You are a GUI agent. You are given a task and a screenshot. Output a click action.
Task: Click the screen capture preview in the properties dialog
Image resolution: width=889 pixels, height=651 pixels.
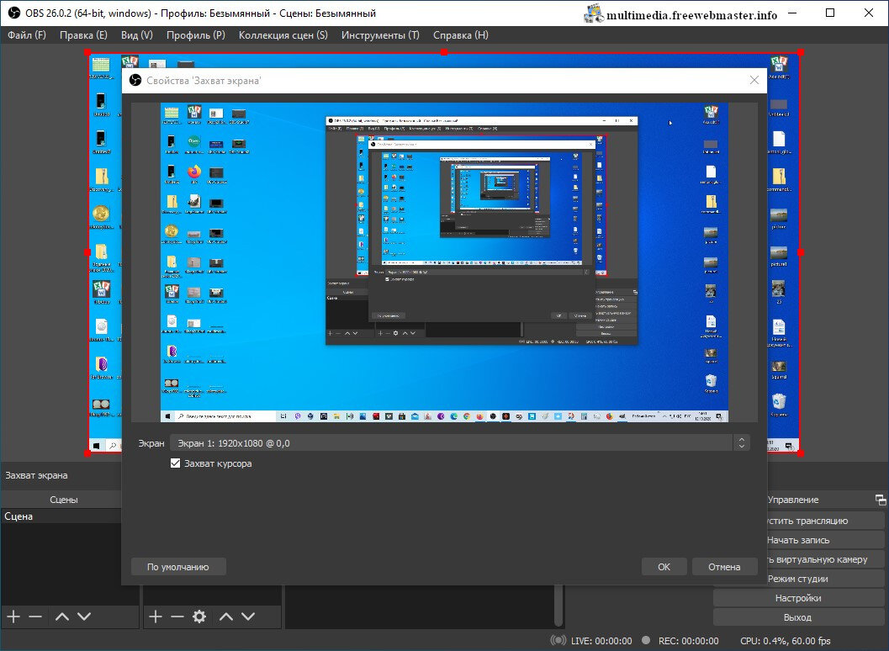(x=444, y=262)
